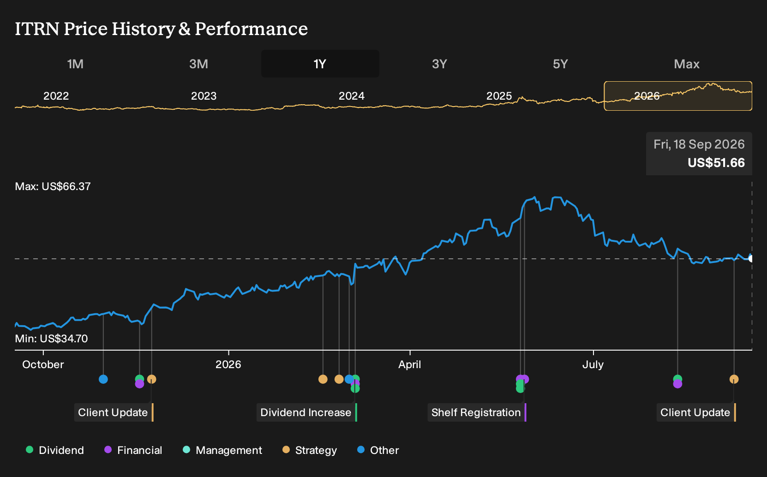Click lowest green dot above Dividend Increase label
767x477 pixels.
(355, 388)
